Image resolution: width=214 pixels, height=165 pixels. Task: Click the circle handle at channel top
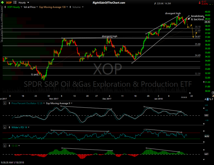coord(189,16)
